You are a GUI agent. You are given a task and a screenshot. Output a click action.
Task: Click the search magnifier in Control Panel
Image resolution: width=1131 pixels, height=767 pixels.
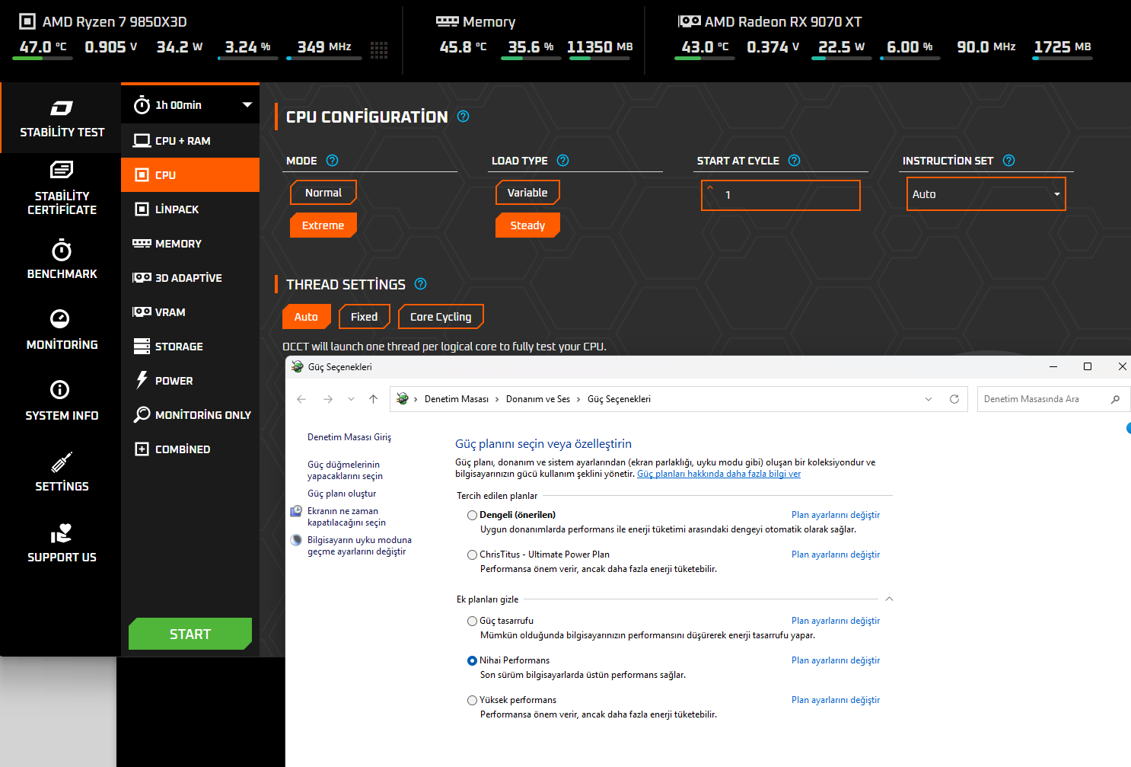(1115, 399)
